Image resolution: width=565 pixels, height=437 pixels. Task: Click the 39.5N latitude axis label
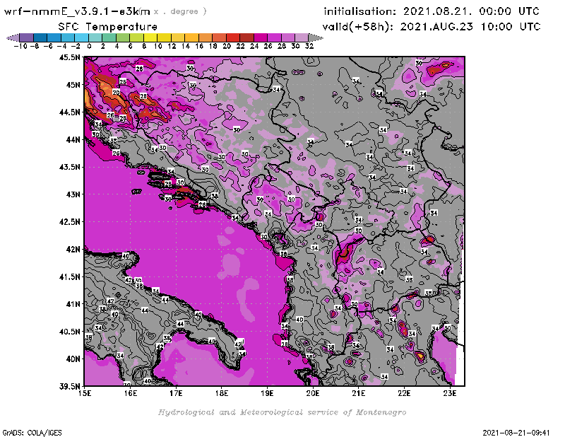(x=68, y=386)
